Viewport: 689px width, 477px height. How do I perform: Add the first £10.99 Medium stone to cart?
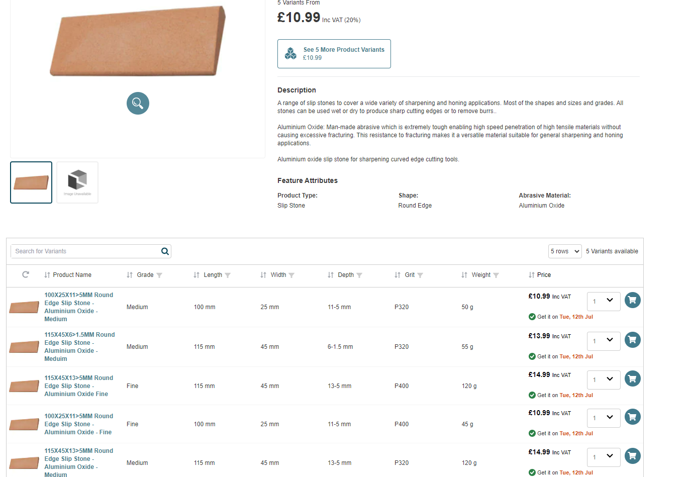[632, 300]
